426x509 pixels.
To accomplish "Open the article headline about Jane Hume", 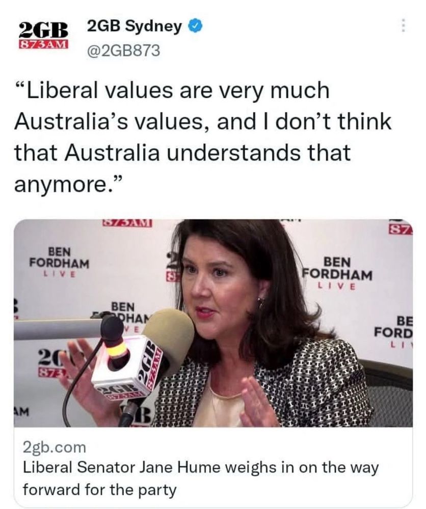I will 200,478.
